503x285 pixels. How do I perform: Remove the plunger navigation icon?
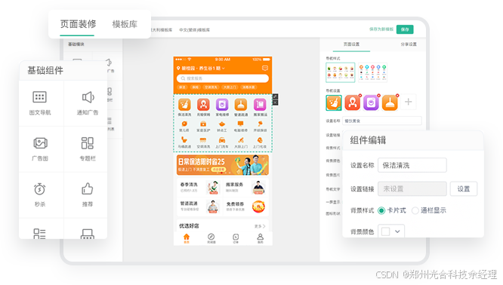coord(397,96)
